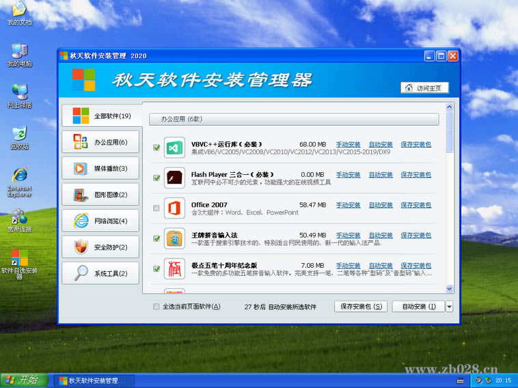Screen dimensions: 518x388
Task: Click the 68.00 MB size text
Action: pos(312,144)
